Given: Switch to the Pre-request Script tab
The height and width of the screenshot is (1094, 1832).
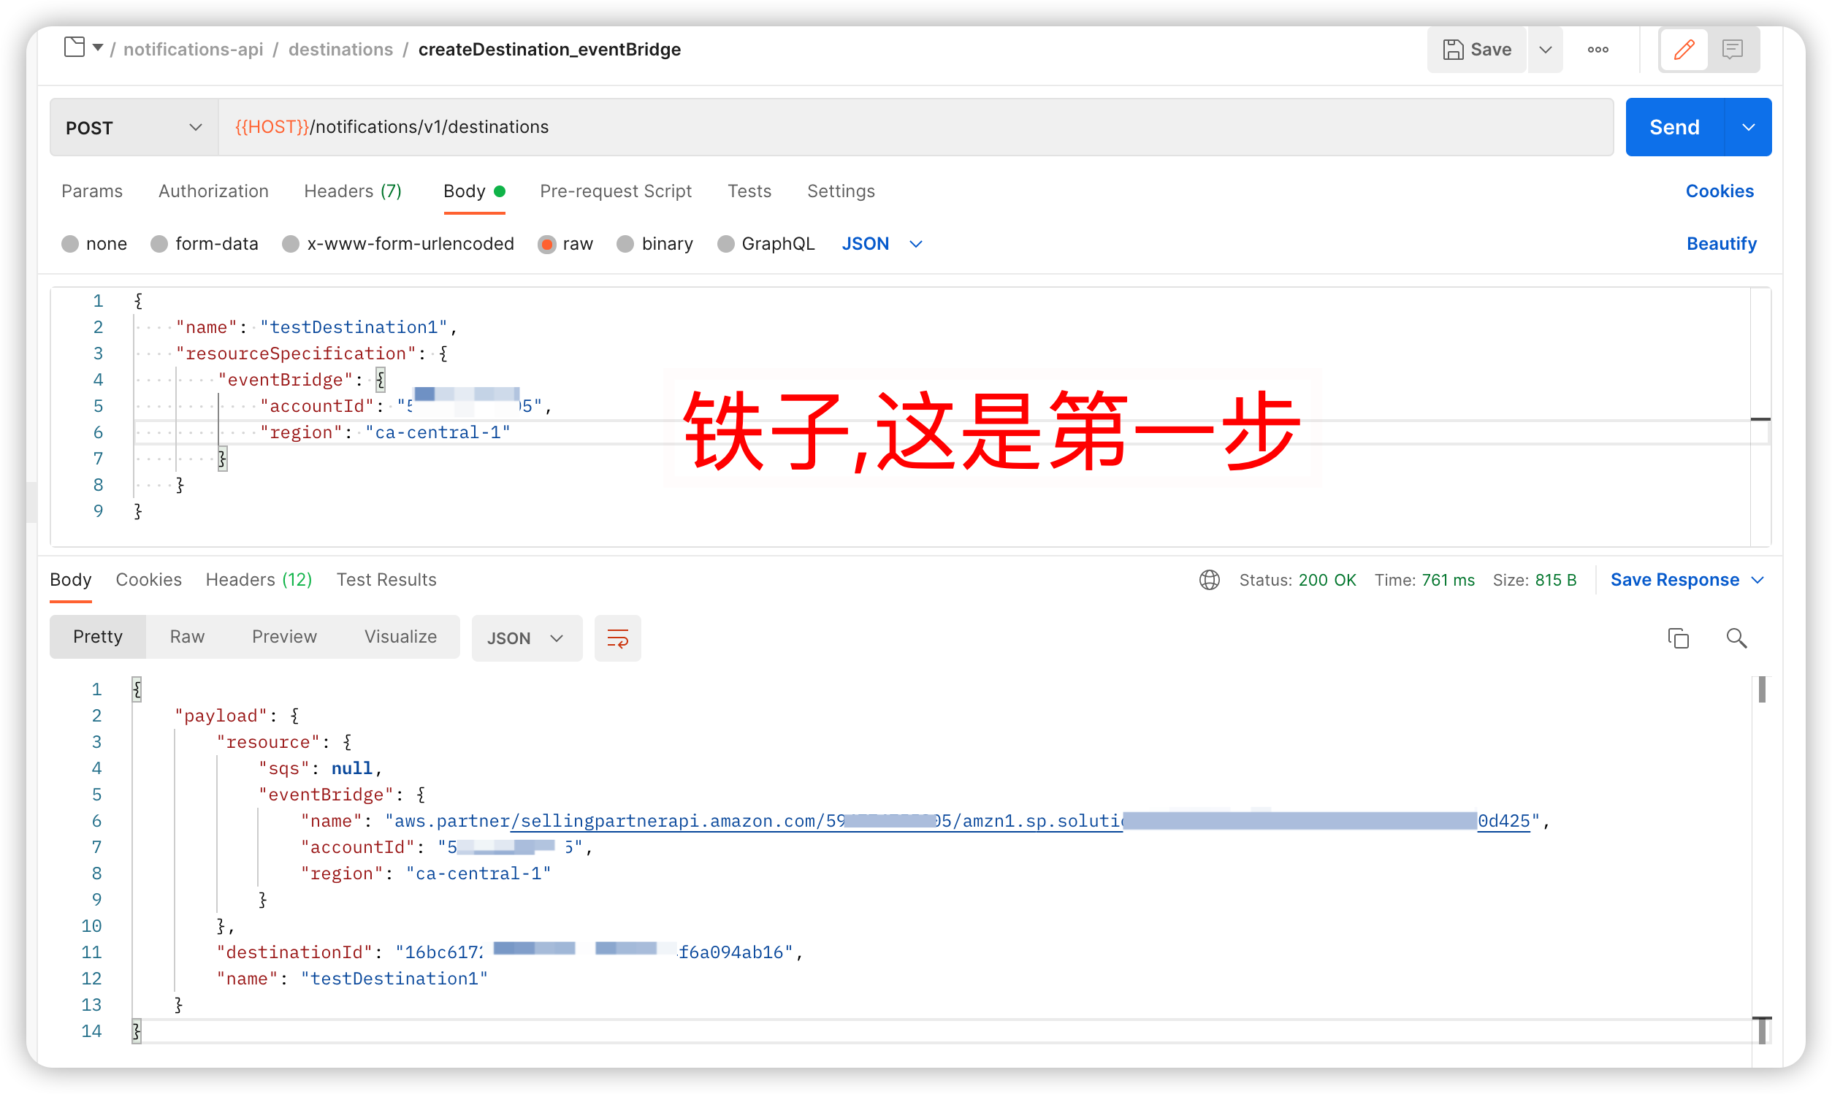Looking at the screenshot, I should point(616,191).
